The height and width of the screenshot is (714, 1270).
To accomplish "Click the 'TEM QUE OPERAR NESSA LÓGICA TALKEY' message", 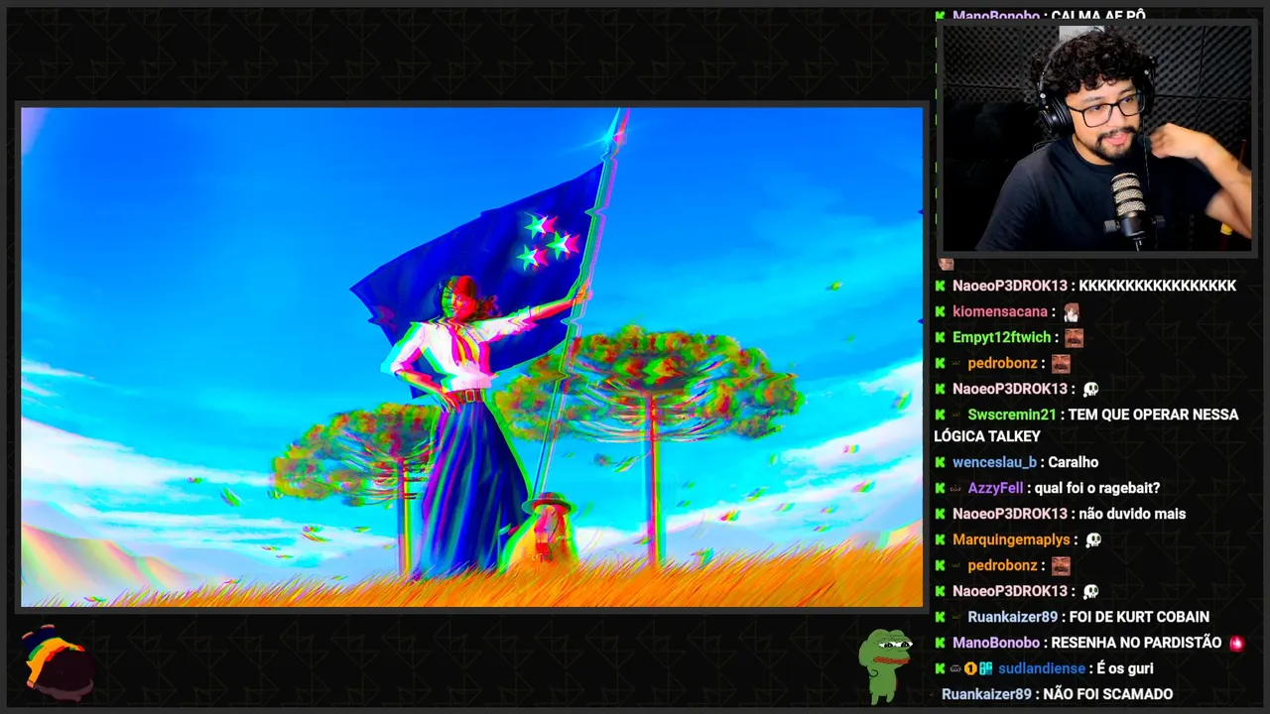I will point(1086,425).
